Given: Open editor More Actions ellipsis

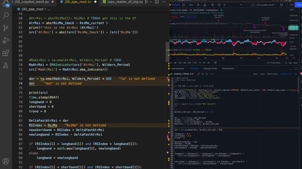Looking at the screenshot, I should (x=163, y=2).
